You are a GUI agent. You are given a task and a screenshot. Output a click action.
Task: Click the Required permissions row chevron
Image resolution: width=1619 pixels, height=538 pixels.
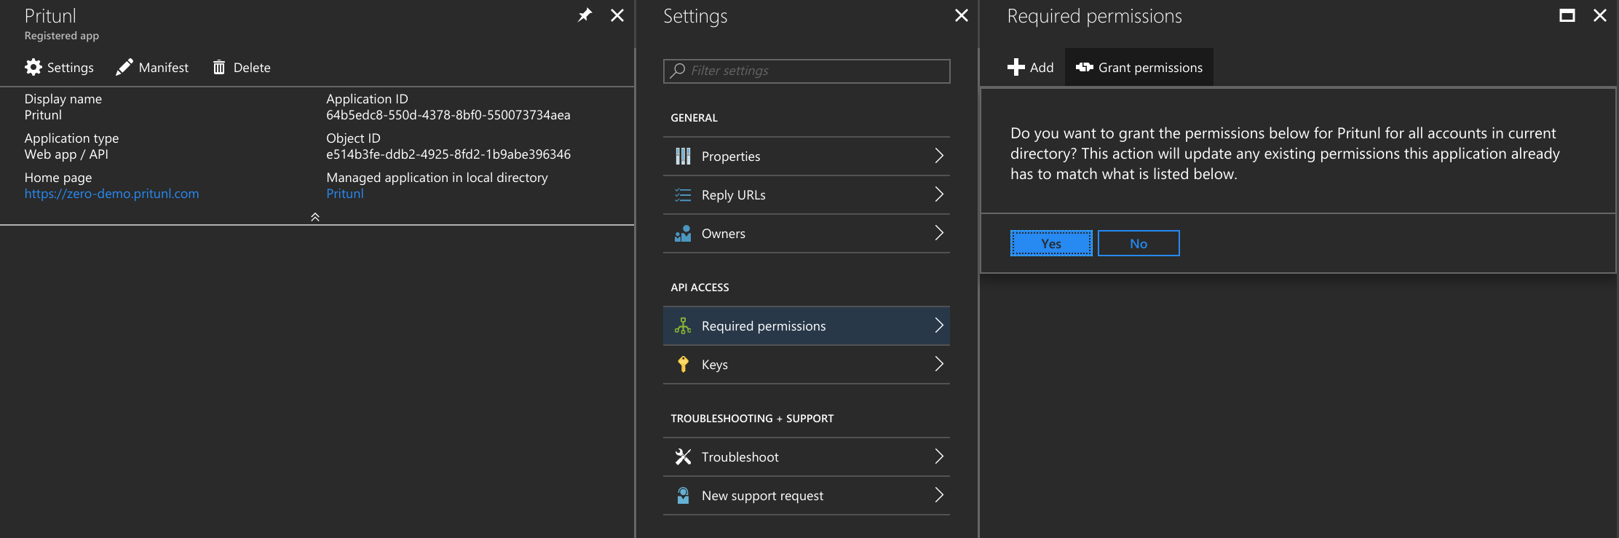[939, 325]
